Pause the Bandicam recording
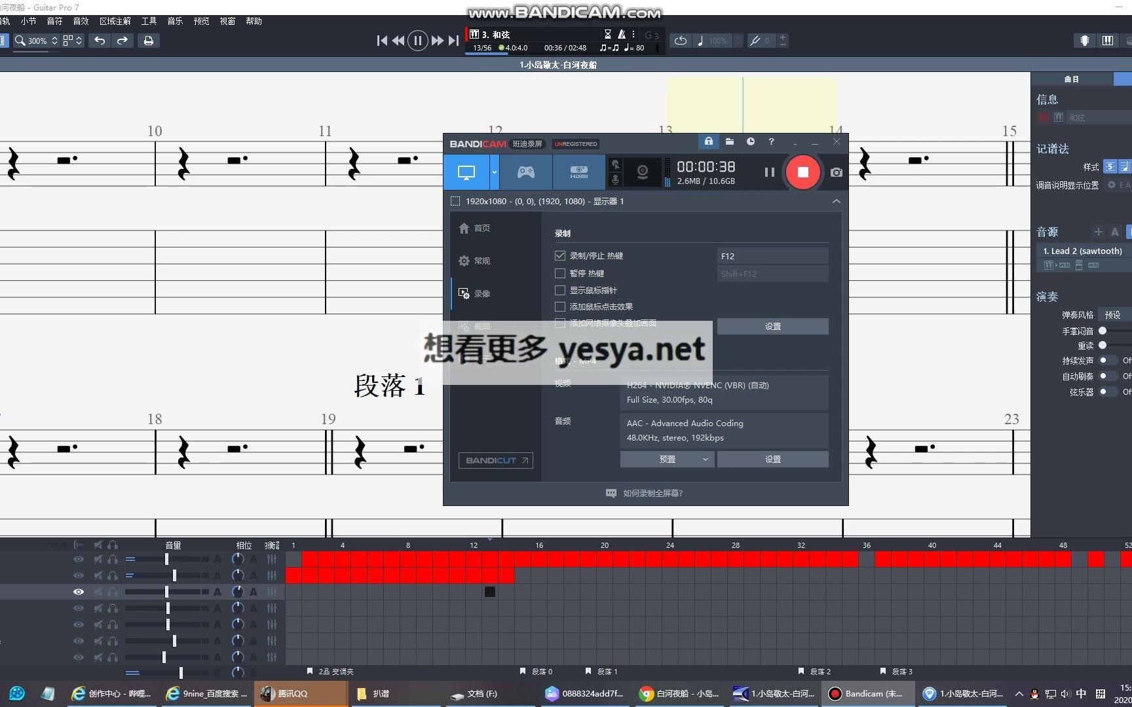The image size is (1132, 707). (769, 172)
